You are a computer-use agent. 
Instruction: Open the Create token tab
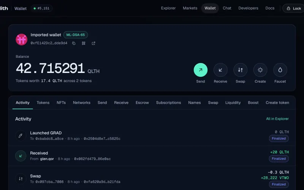coord(277,103)
